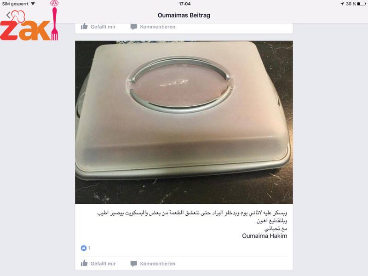Tap the comment bubble icon below the caption
Screen dimensions: 368x276
pos(133,264)
